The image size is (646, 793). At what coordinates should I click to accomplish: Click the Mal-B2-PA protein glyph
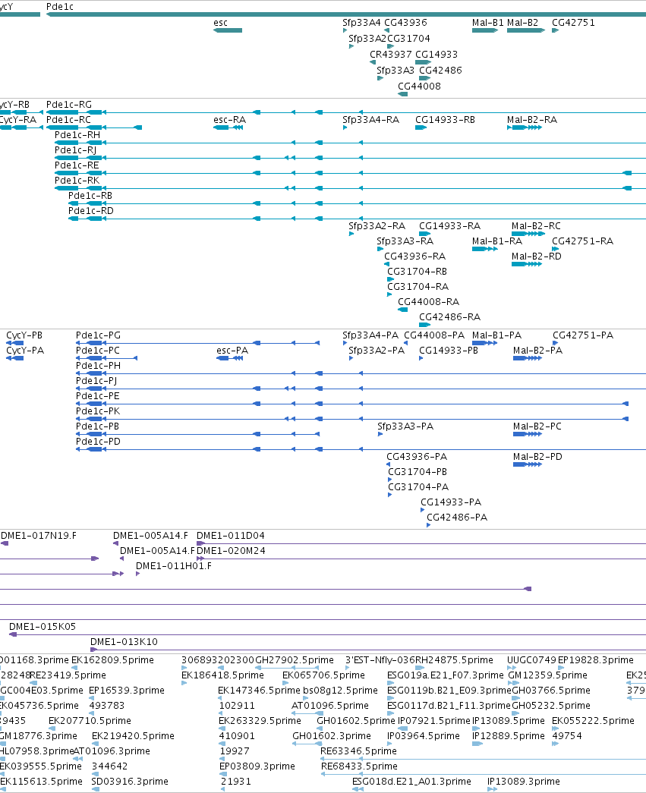point(528,358)
